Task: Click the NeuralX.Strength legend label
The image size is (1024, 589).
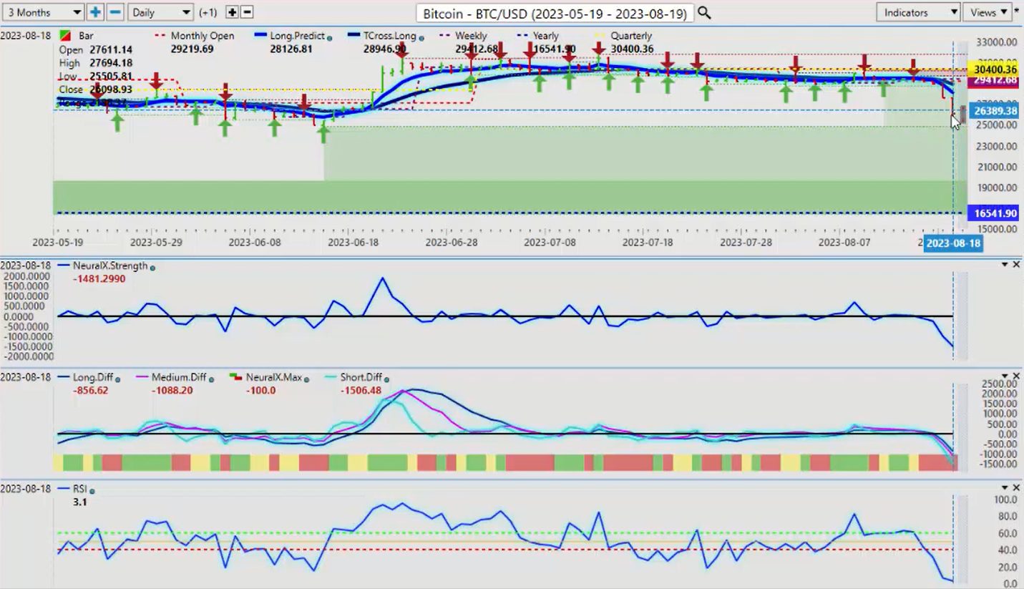Action: coord(110,266)
